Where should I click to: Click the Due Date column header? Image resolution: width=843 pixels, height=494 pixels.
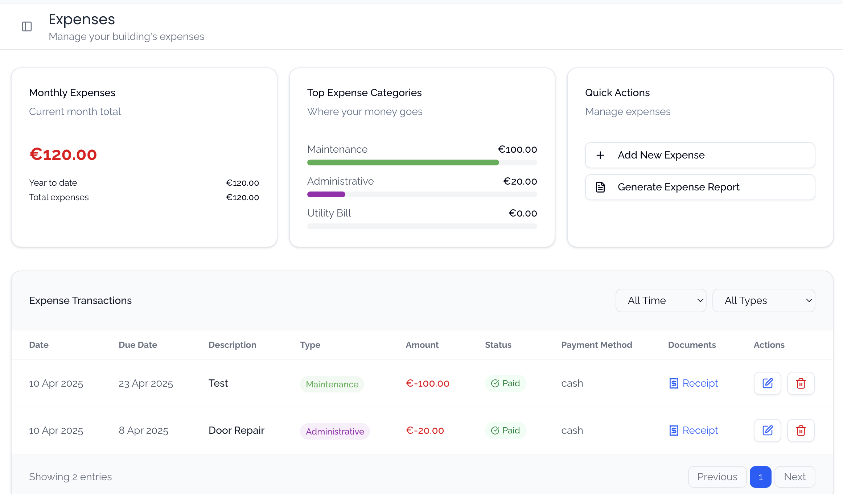138,345
